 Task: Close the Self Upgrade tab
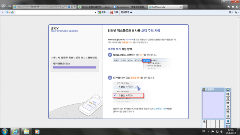(x=181, y=7)
